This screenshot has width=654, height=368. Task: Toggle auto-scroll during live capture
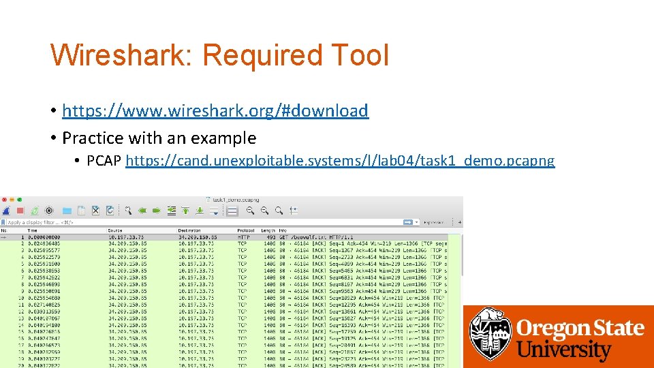coord(214,211)
